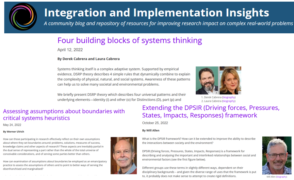The height and width of the screenshot is (180, 294).
Task: Click Will Allen's portrait photo
Action: [x=277, y=155]
